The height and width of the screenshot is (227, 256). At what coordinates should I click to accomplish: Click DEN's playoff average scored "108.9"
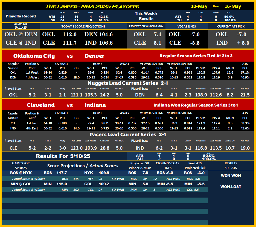[x=201, y=95]
